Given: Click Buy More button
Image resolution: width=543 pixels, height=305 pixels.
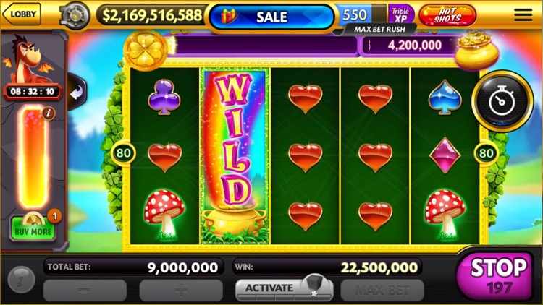Looking at the screenshot, I should coord(33,228).
